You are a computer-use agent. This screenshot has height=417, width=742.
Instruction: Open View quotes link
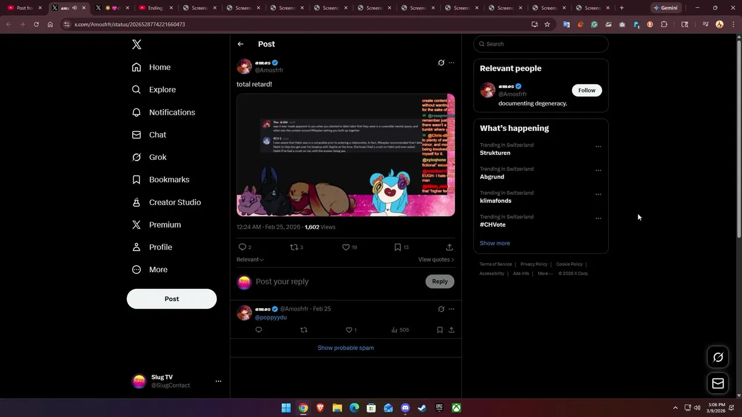click(x=436, y=259)
